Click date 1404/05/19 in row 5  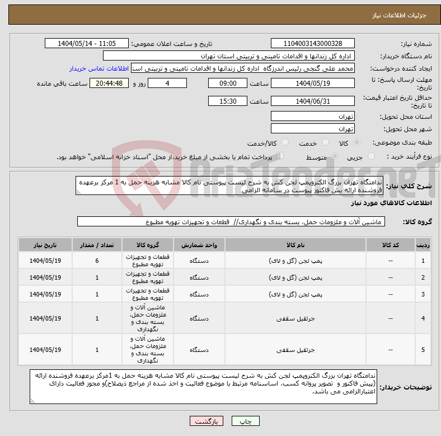45,350
